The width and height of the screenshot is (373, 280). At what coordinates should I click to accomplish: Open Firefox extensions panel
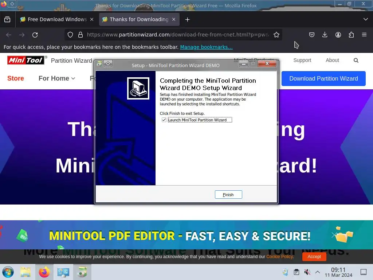(351, 35)
